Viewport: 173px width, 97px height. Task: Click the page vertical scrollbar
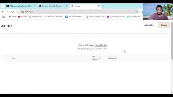coord(172,41)
